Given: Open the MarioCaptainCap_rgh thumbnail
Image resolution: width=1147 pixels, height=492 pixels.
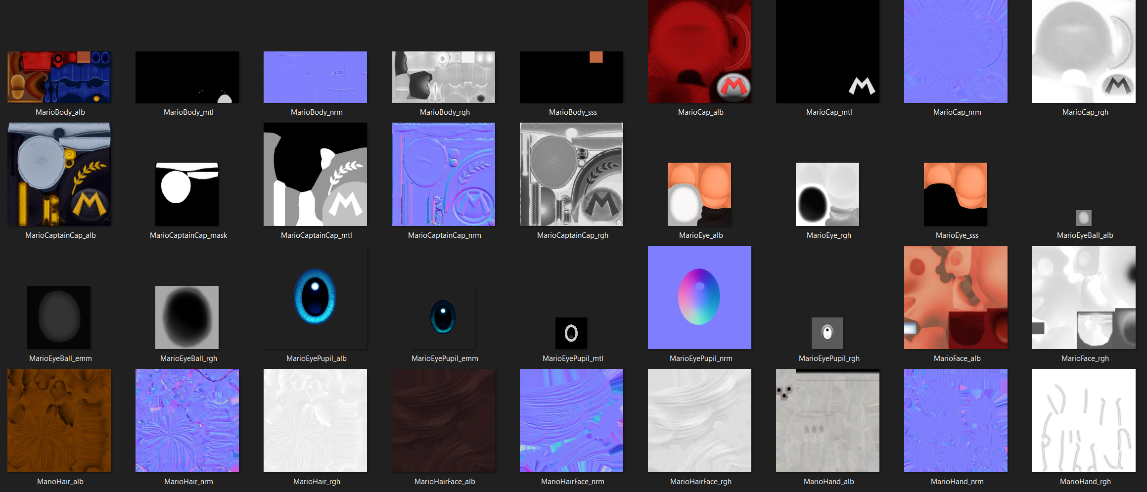Looking at the screenshot, I should pyautogui.click(x=571, y=175).
